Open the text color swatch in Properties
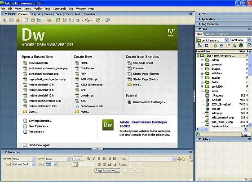The height and width of the screenshot is (182, 252). (75, 165)
